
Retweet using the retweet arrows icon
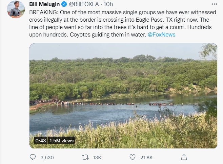85,157
